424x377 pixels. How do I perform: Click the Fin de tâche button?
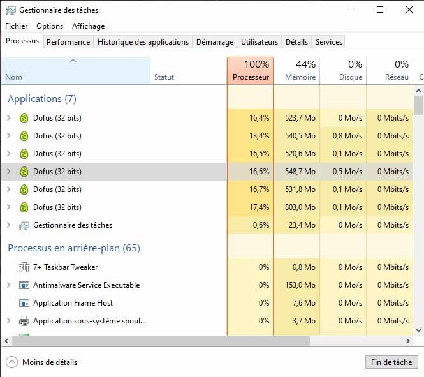coord(391,362)
